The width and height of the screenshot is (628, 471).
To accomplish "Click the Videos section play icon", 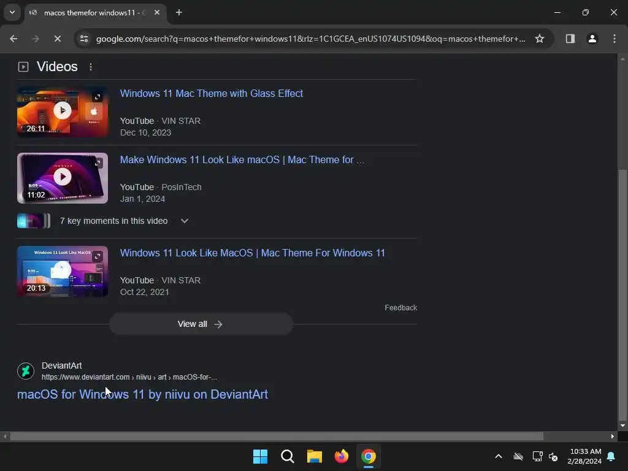I will coord(23,67).
